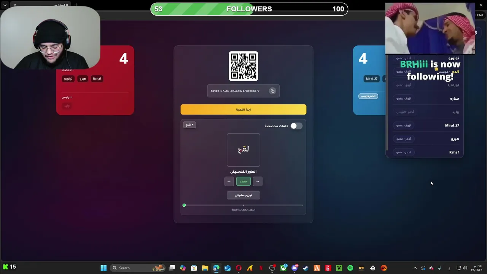Click the Chat tab at top right
This screenshot has width=487, height=274.
click(x=480, y=15)
